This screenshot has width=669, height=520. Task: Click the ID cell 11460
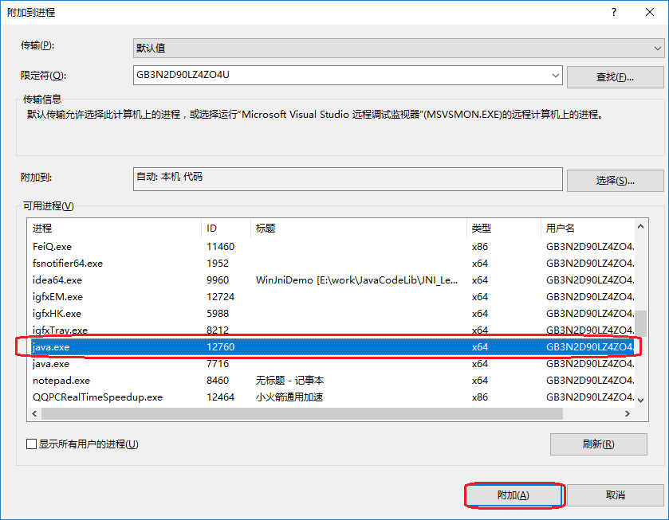tap(221, 246)
